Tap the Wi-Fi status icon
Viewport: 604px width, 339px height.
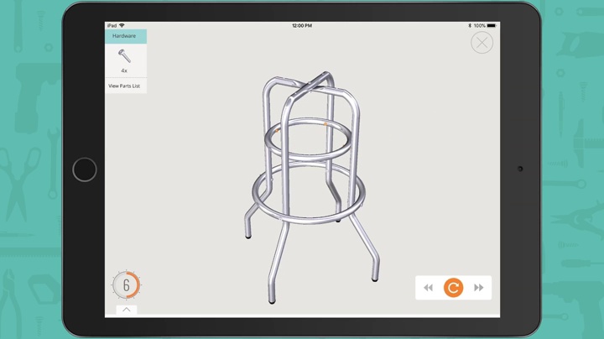(122, 25)
